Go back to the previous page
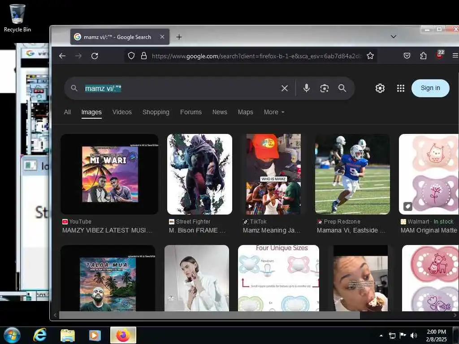Image resolution: width=459 pixels, height=344 pixels. [62, 56]
